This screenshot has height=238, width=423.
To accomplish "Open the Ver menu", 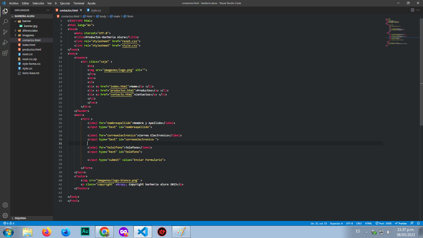I will tap(50, 3).
